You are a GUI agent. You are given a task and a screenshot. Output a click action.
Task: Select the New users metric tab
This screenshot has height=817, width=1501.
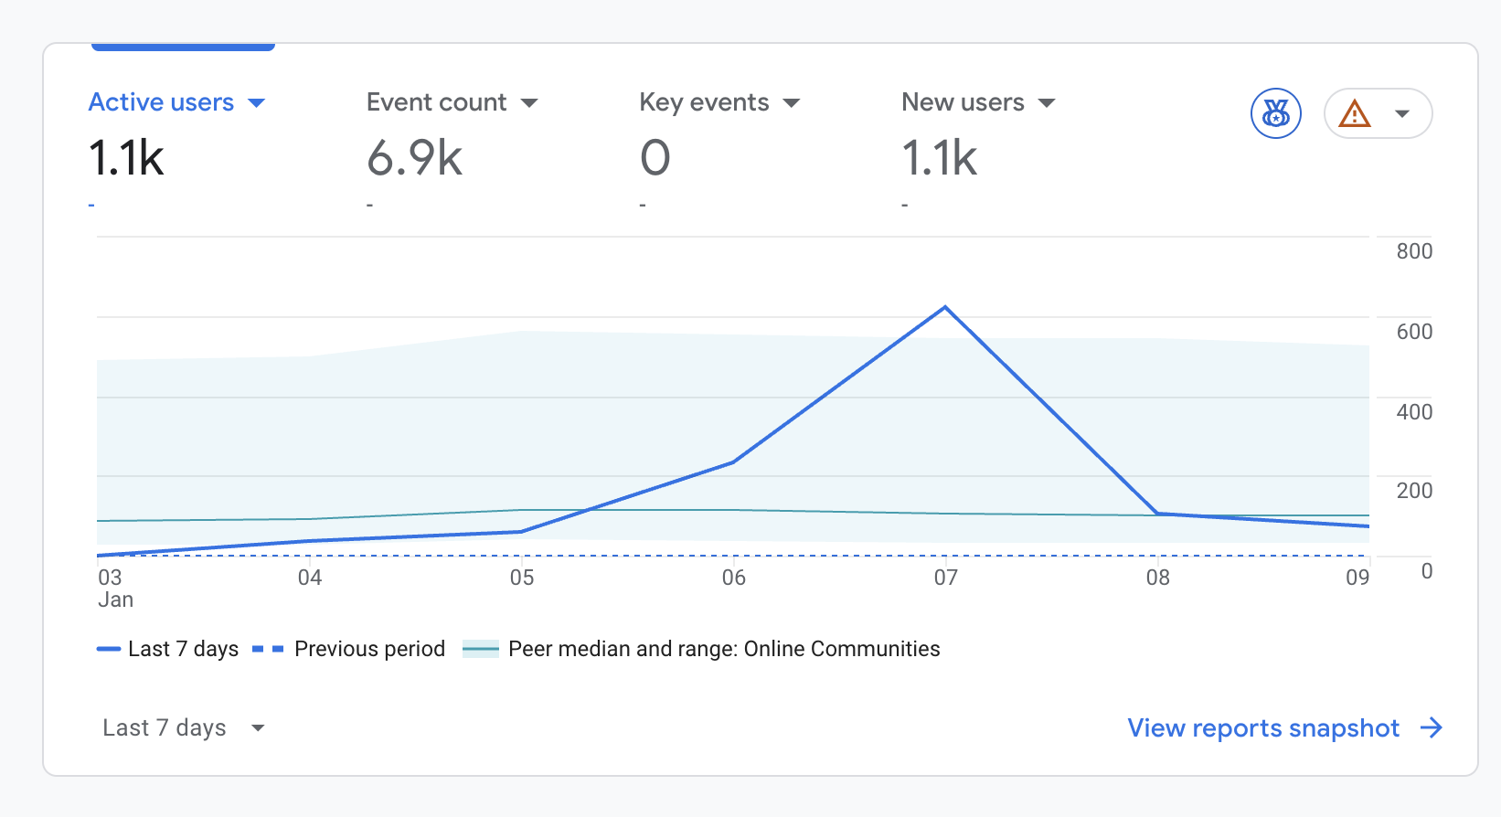coord(963,102)
